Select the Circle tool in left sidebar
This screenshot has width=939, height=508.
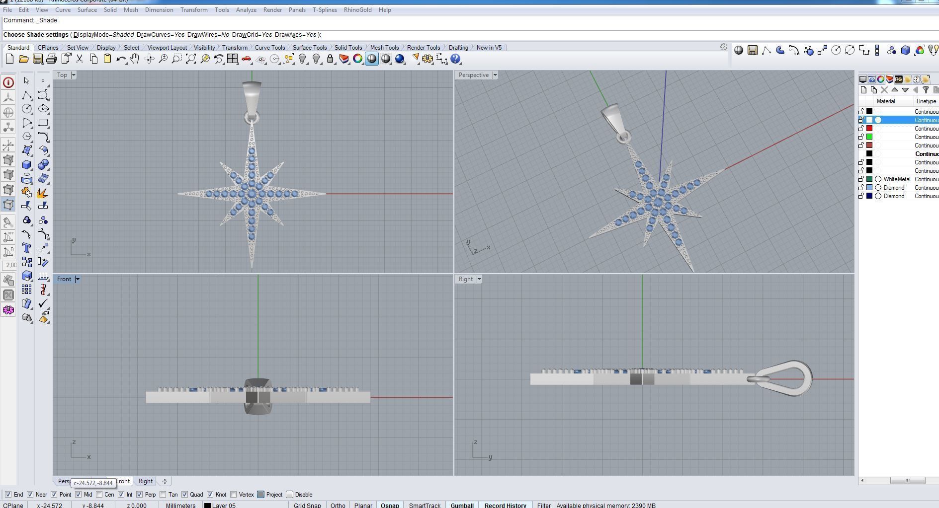pyautogui.click(x=26, y=109)
